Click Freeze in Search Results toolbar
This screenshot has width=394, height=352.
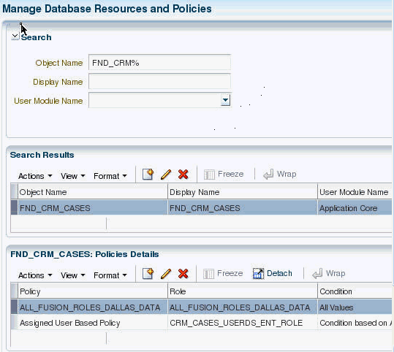coord(224,174)
